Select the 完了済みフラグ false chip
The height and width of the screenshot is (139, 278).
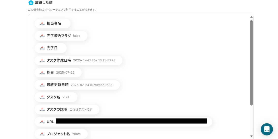pos(61,36)
